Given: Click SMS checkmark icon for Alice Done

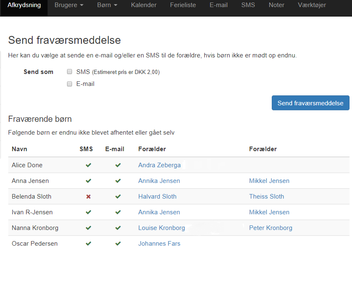Looking at the screenshot, I should (89, 165).
